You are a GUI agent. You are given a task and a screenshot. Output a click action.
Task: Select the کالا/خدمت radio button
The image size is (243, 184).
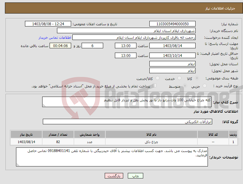[x=157, y=78]
